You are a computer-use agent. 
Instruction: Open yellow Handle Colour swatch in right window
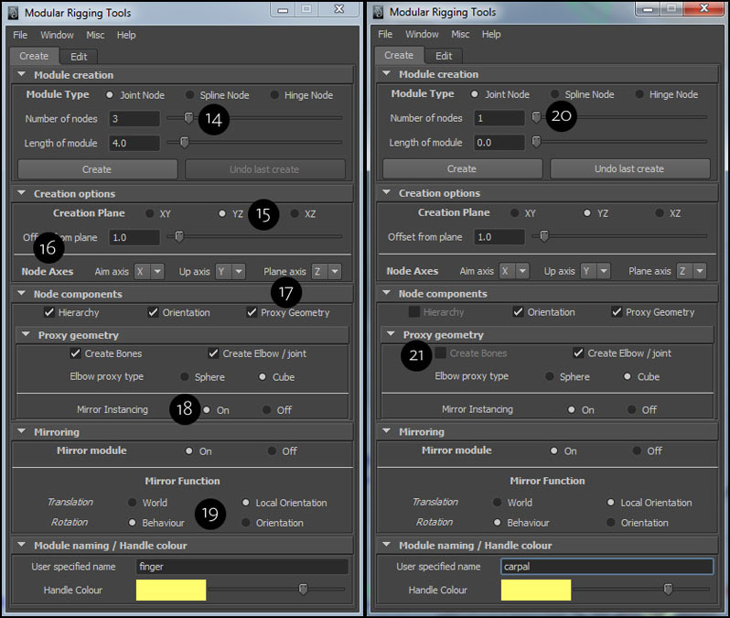[x=536, y=590]
